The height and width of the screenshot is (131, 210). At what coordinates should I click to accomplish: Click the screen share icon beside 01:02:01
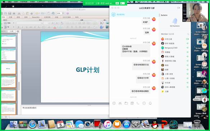point(113,14)
